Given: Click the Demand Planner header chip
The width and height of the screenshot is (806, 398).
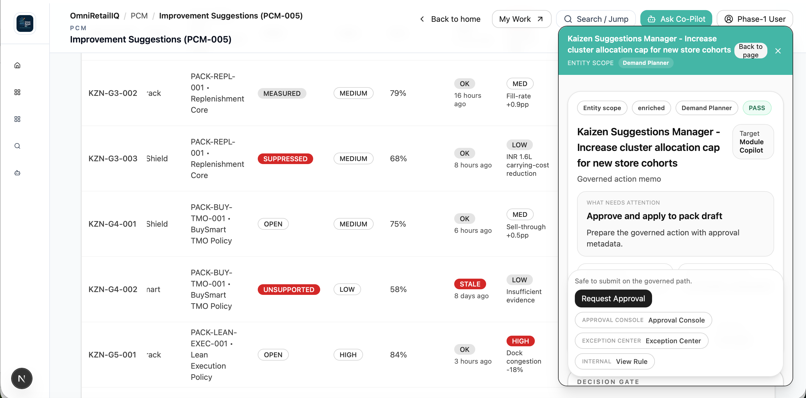Looking at the screenshot, I should coord(645,63).
